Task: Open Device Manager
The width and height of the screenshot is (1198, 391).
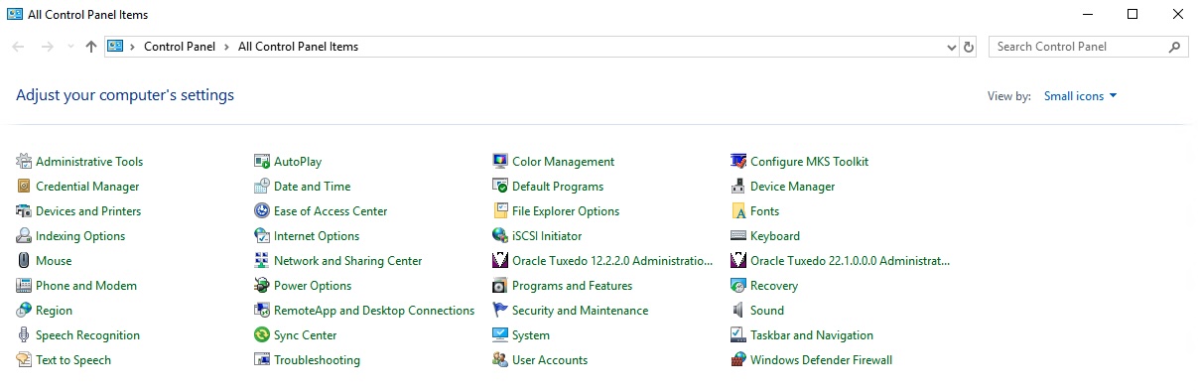Action: click(792, 187)
